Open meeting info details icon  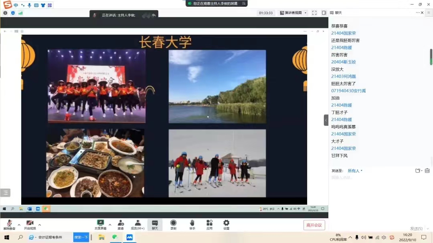5,13
